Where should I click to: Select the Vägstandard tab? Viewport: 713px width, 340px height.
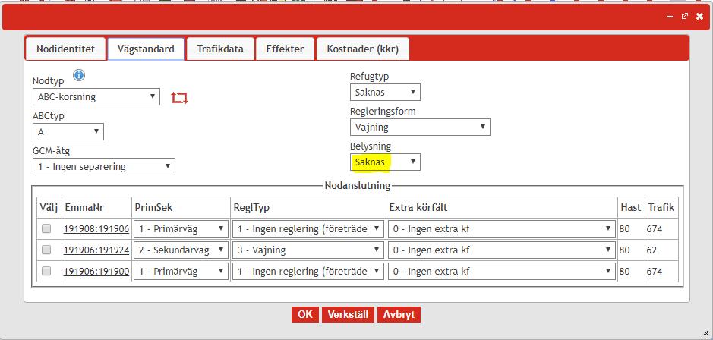(146, 49)
